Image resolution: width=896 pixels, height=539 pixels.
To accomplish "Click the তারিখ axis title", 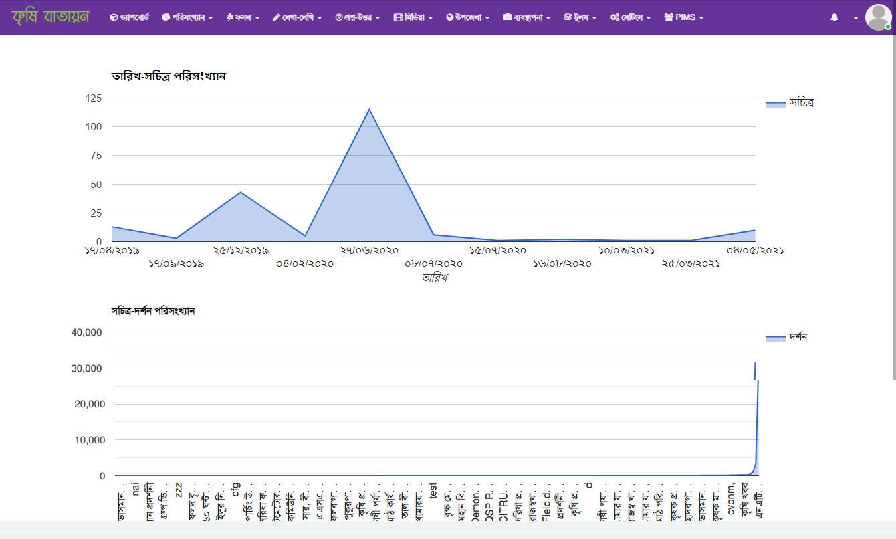I will point(435,278).
